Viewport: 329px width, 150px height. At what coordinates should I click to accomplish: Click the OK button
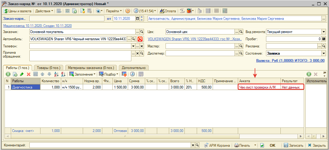272,145
